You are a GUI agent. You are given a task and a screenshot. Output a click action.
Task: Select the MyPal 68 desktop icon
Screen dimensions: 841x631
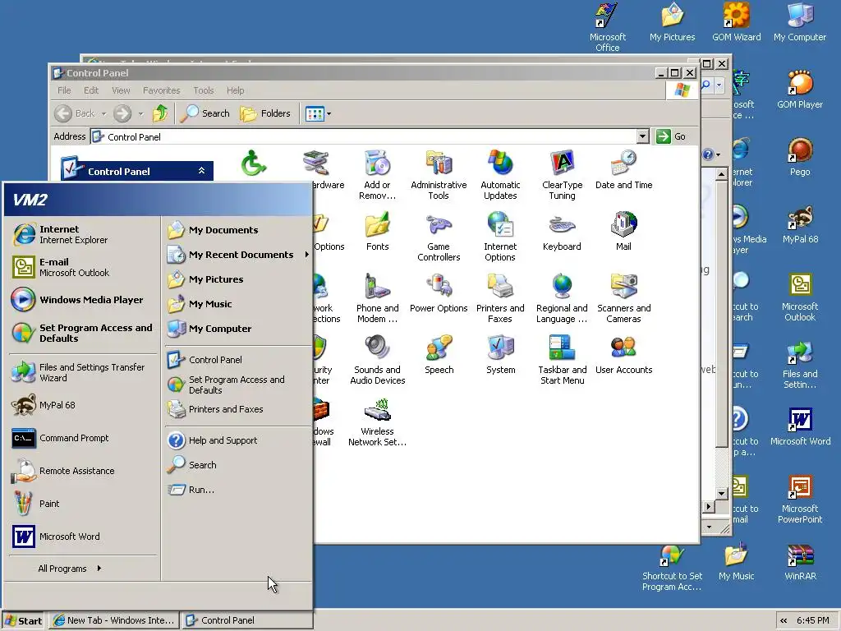click(x=800, y=225)
